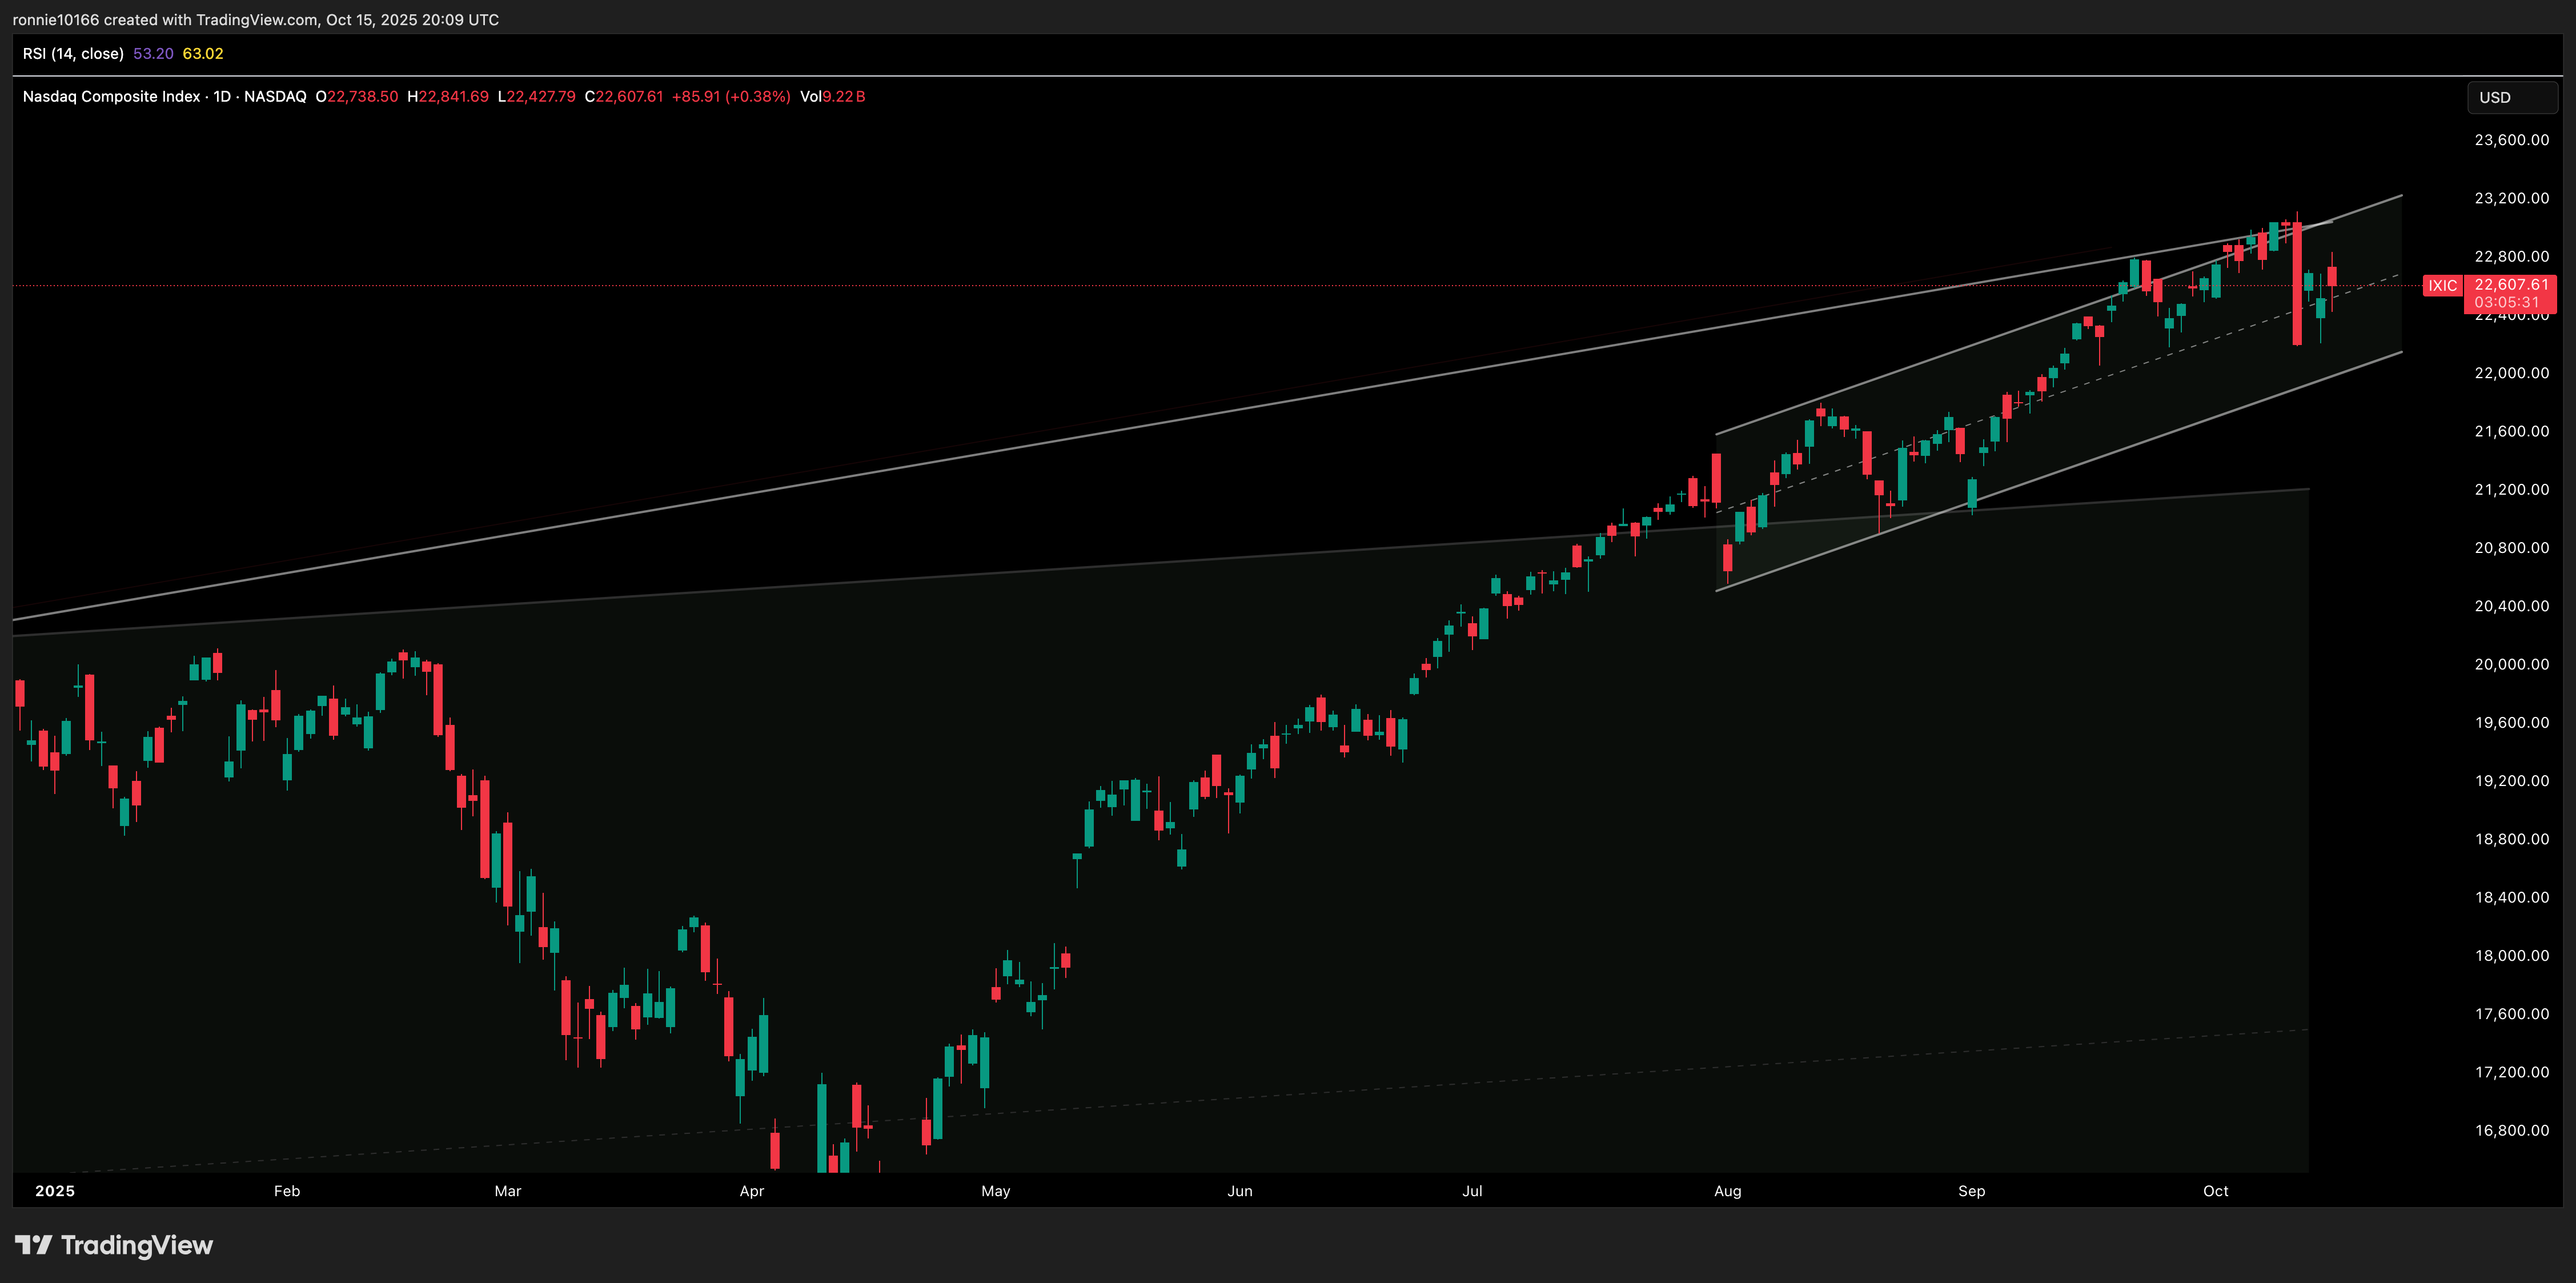Click the 16,800.00 price axis label
Screen dimensions: 2576x1283
pyautogui.click(x=2511, y=1131)
